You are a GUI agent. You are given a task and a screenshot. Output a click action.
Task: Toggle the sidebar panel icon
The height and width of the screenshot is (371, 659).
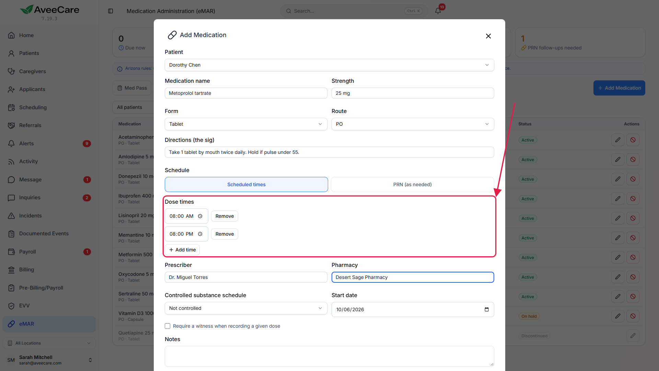click(111, 11)
